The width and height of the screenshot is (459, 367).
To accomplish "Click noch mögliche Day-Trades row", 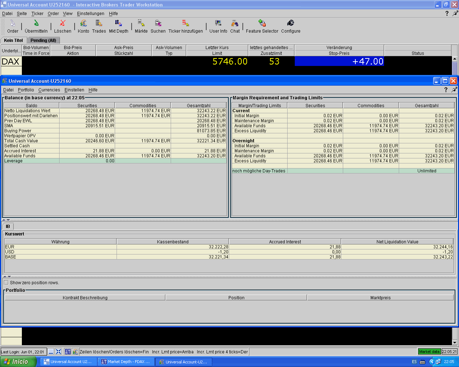I will click(x=343, y=171).
